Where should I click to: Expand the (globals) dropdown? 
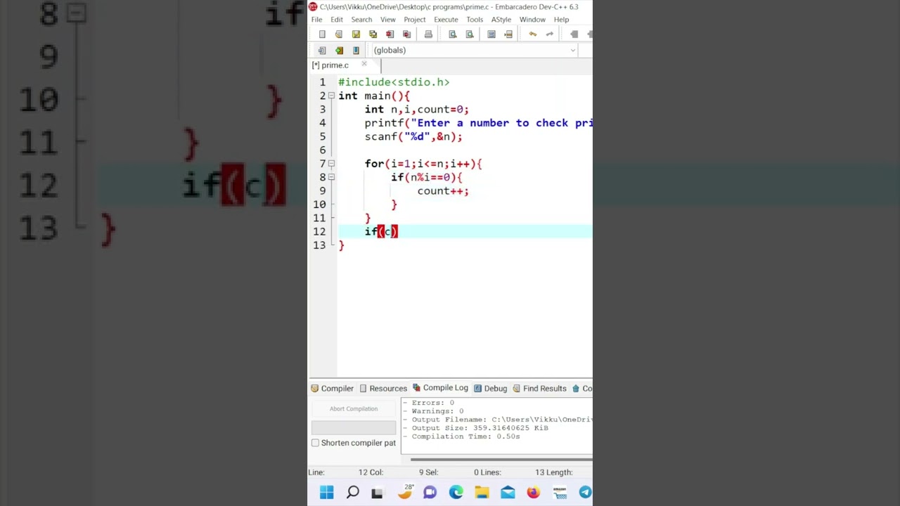point(573,51)
